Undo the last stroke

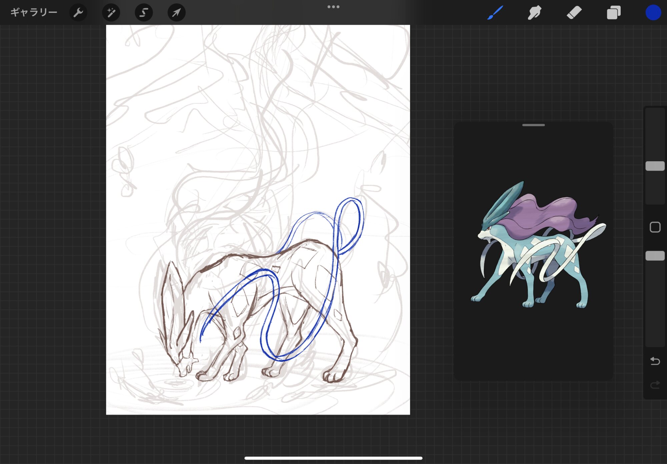(x=655, y=361)
